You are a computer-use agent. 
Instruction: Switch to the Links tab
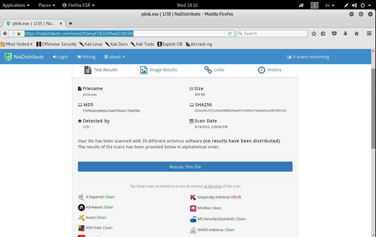coord(214,70)
